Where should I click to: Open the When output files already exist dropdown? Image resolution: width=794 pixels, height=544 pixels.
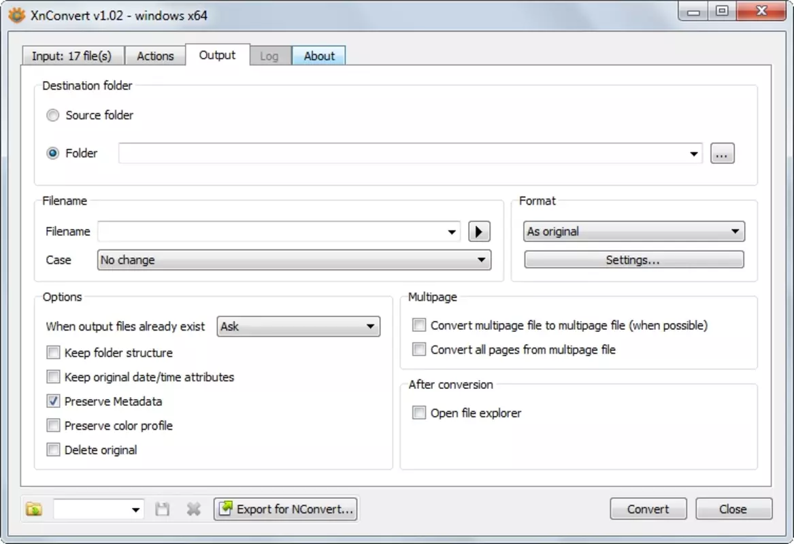[x=298, y=326]
